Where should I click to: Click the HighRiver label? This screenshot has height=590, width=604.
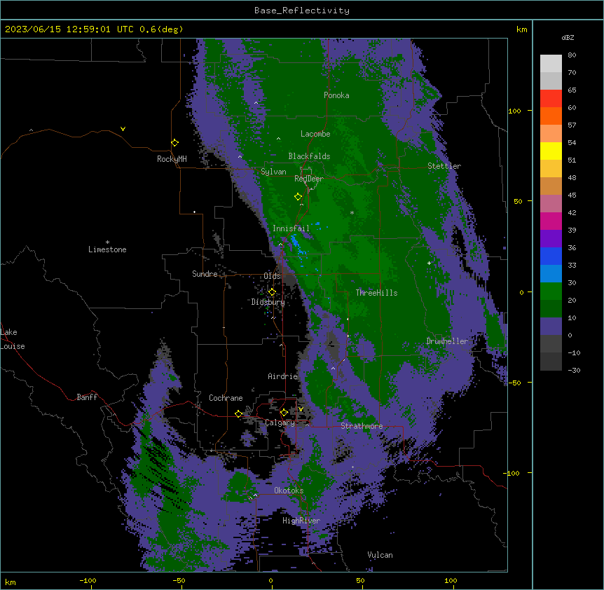coord(301,521)
